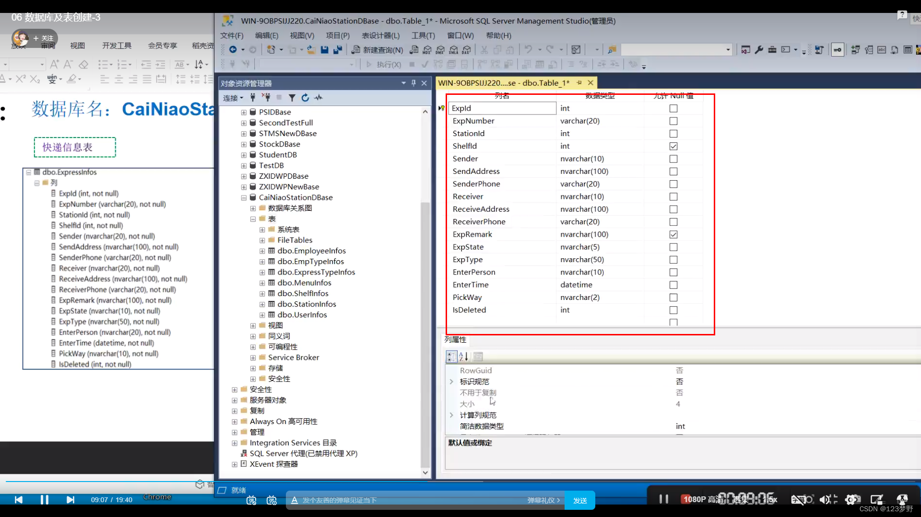The height and width of the screenshot is (517, 921).
Task: Click the undo icon in SSMS toolbar
Action: (x=528, y=50)
